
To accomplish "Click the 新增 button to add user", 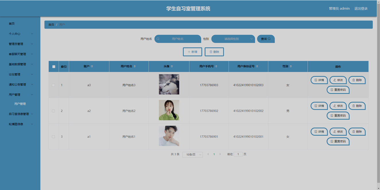I will 192,52.
